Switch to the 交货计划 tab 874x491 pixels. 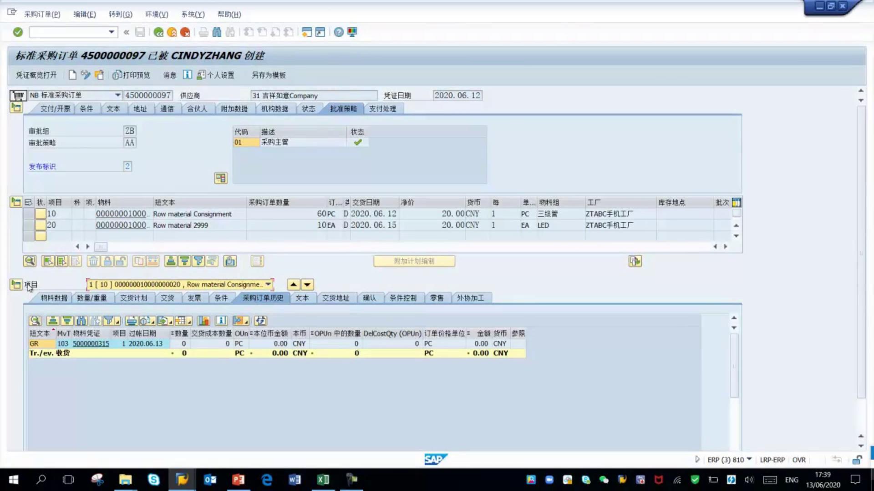(133, 298)
